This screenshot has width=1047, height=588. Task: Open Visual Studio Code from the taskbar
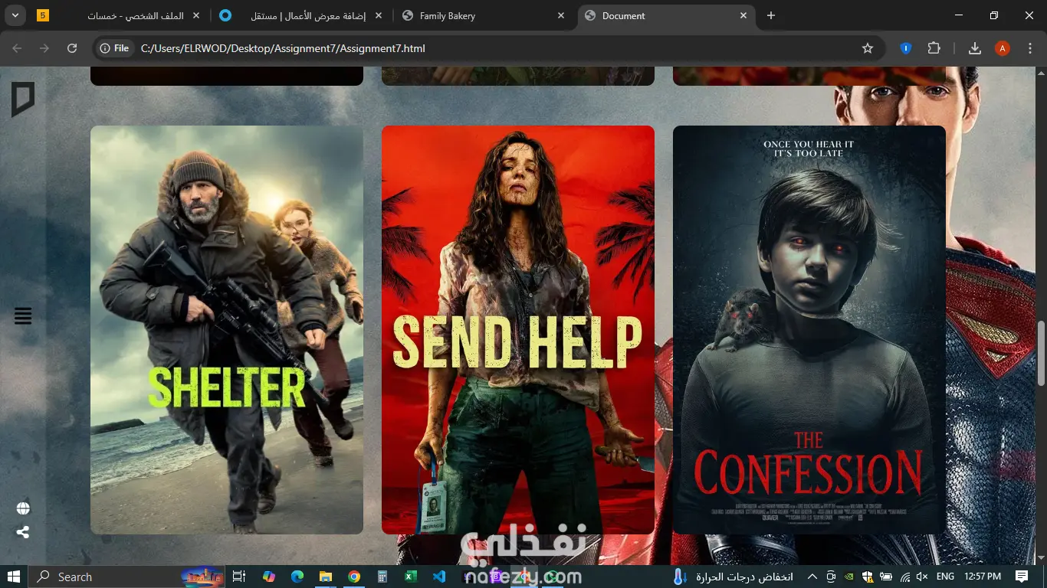coord(439,577)
